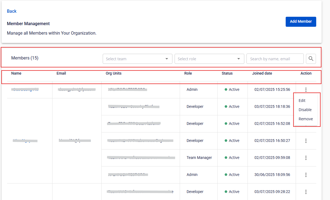This screenshot has width=330, height=200.
Task: Select Disable in the action menu
Action: click(x=305, y=110)
